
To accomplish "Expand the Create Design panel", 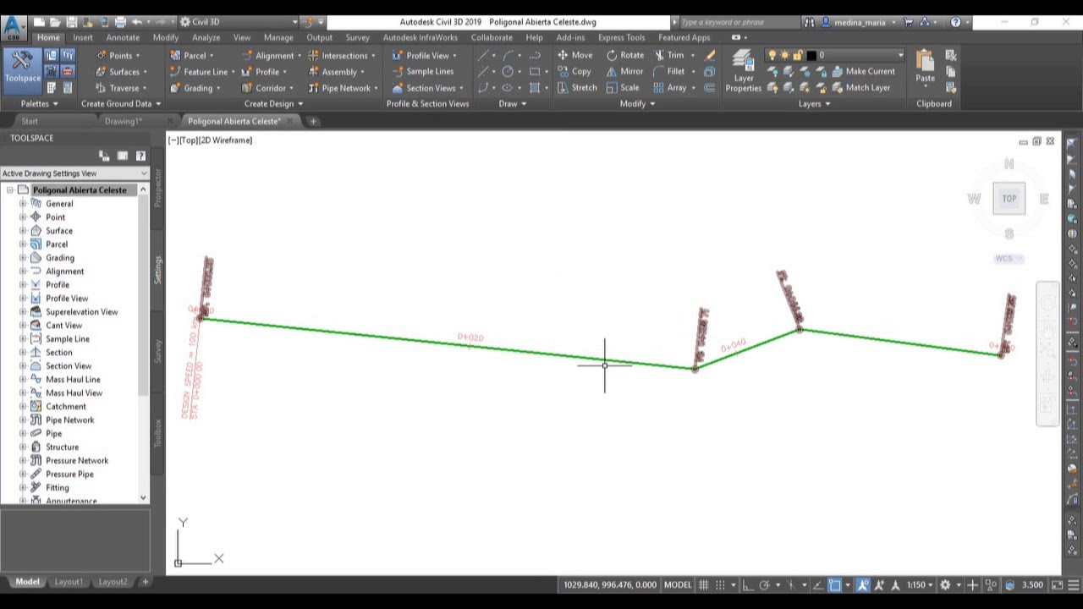I will (x=273, y=103).
